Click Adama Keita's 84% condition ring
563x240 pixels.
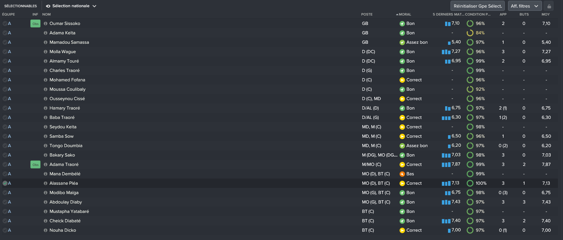click(470, 33)
